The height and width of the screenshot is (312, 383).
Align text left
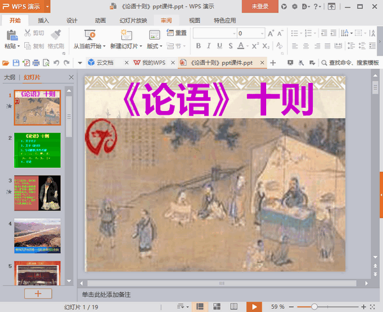pos(295,46)
